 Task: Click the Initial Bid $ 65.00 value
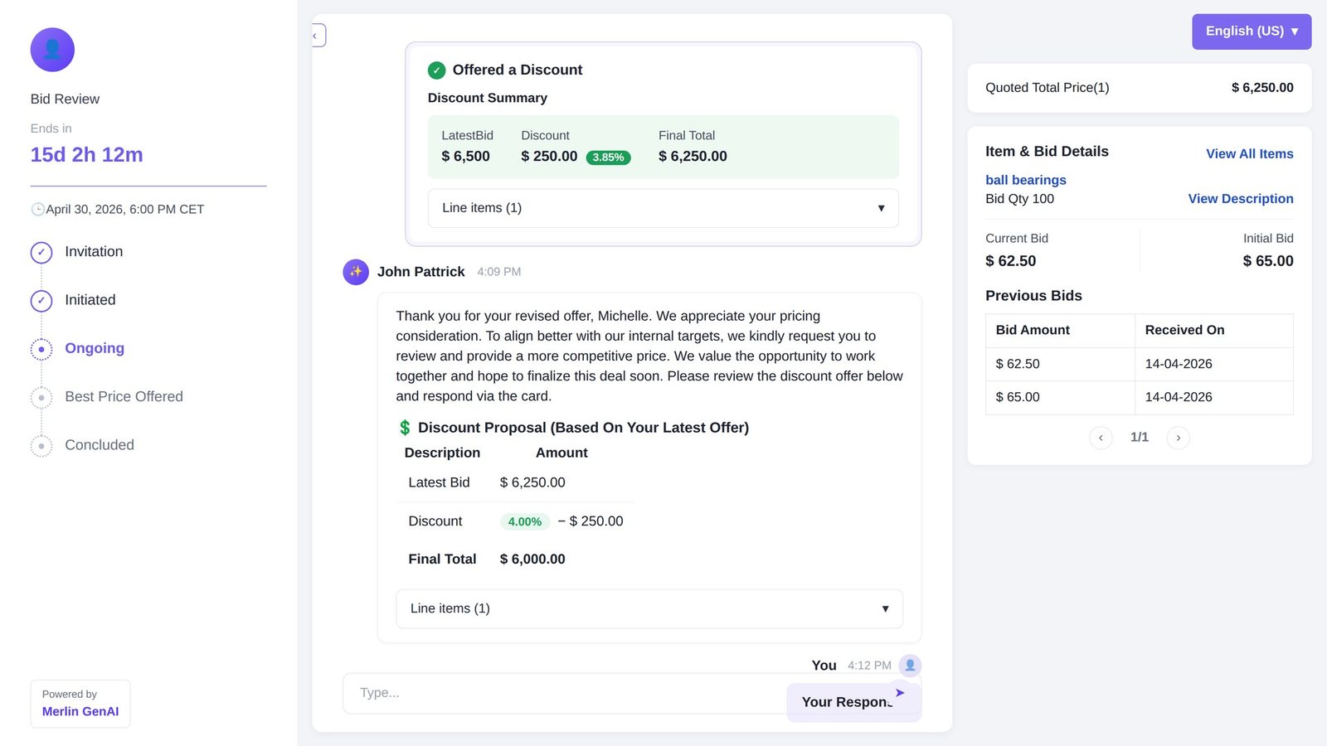1267,261
